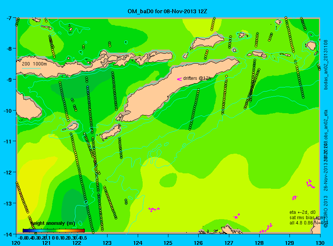This screenshot has height=246, width=333.
Task: Click the x-axis tick label 123
Action: [107, 243]
